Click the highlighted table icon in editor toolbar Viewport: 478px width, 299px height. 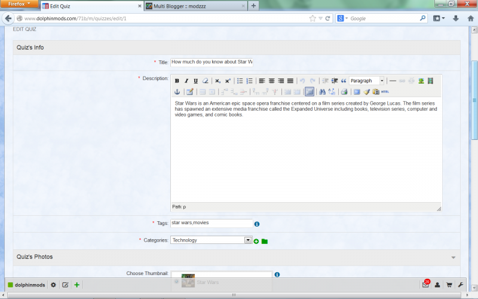310,91
